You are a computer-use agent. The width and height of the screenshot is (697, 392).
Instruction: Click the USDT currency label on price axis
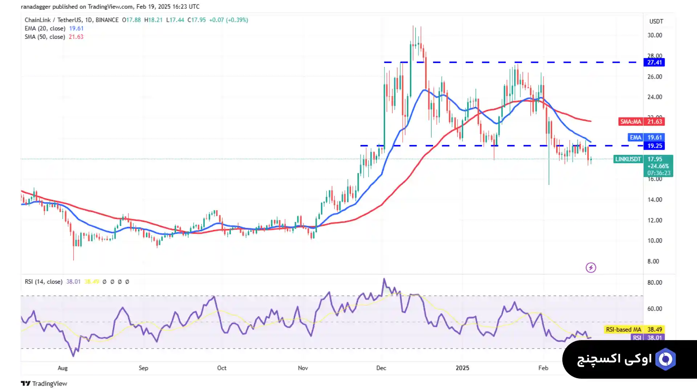[656, 21]
